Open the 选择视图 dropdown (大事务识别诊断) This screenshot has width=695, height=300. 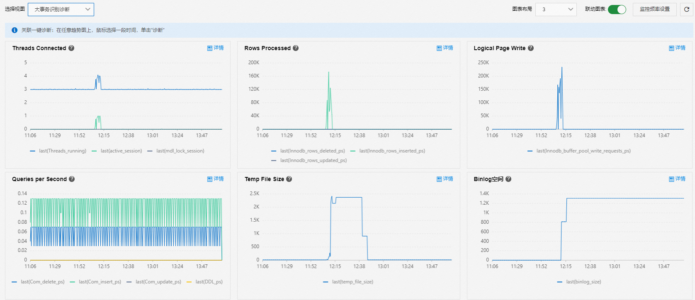61,9
